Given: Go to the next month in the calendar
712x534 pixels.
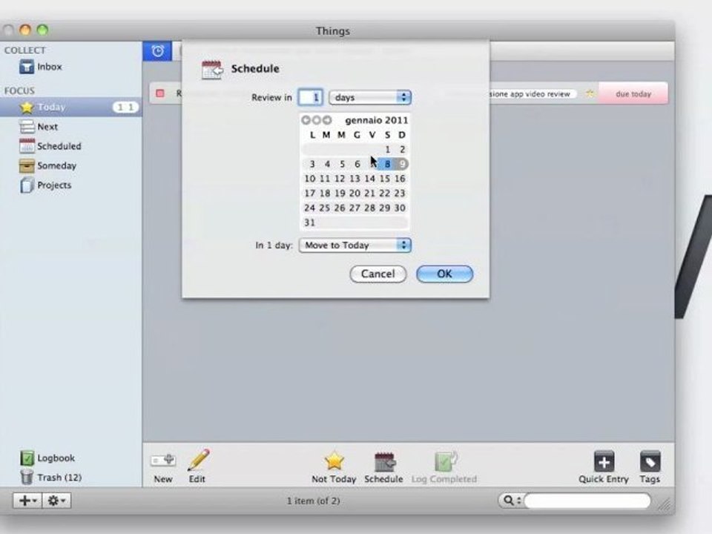Looking at the screenshot, I should pos(327,120).
